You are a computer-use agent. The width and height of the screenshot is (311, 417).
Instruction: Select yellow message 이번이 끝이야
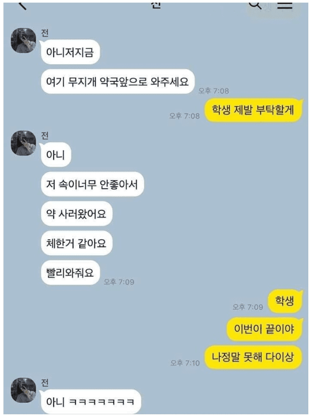[x=264, y=329]
